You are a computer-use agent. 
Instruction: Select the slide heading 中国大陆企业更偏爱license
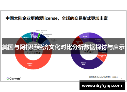57,18
